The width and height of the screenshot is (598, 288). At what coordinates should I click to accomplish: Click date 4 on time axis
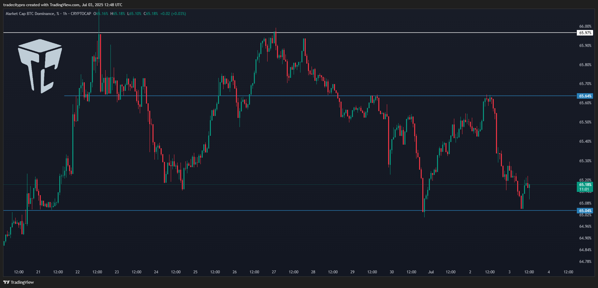549,272
